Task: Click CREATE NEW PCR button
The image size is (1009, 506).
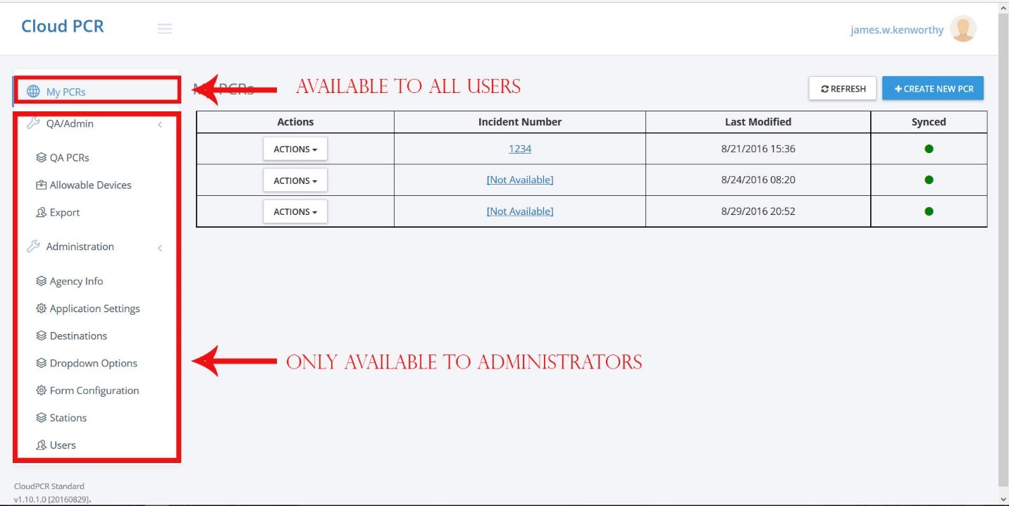Action: pos(933,89)
